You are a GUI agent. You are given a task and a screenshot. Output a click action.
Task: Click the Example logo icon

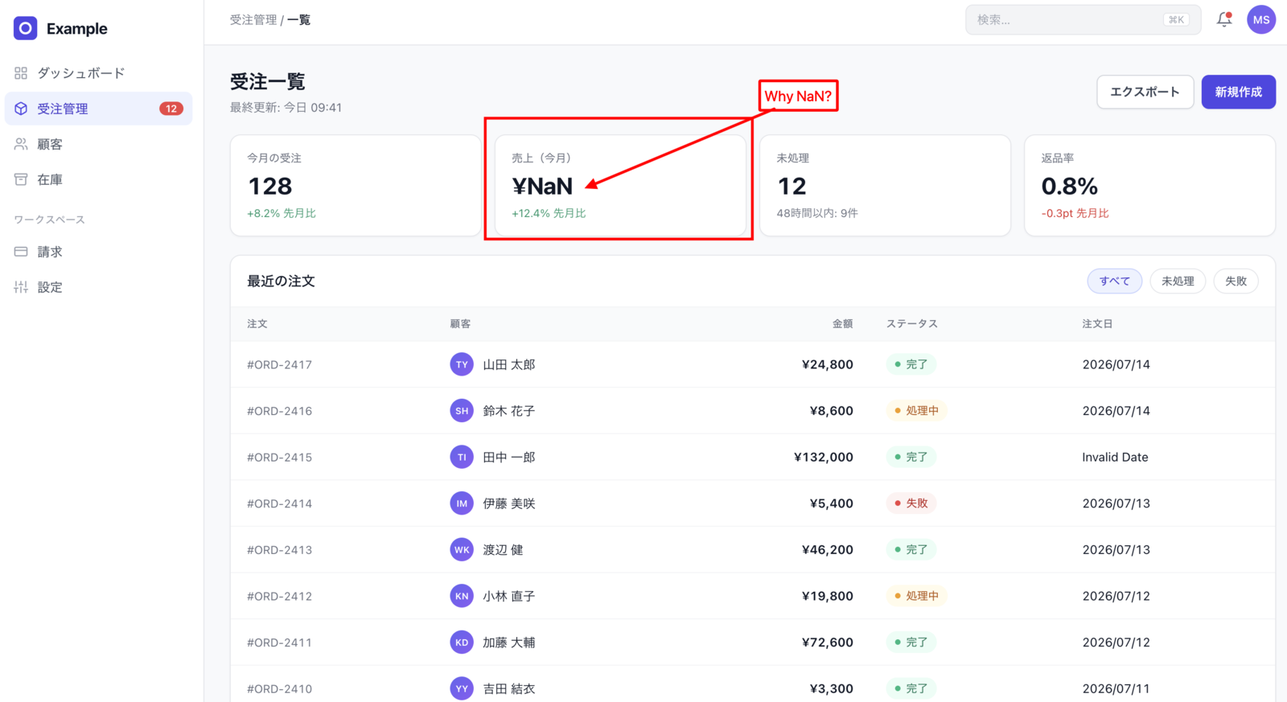26,28
